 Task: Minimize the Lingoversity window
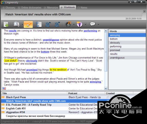coord(131,2)
